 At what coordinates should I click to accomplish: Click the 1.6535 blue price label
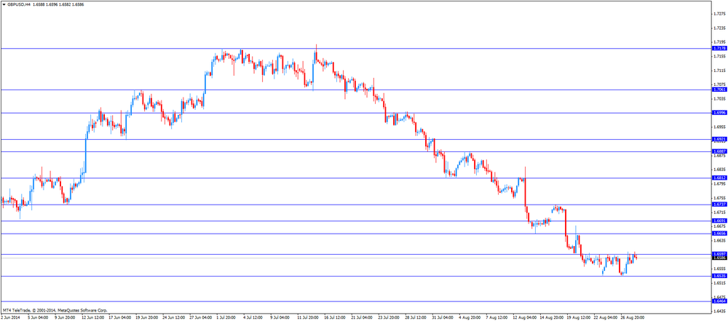coord(719,275)
